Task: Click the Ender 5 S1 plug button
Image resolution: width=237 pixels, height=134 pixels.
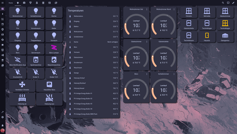Action: point(54,73)
